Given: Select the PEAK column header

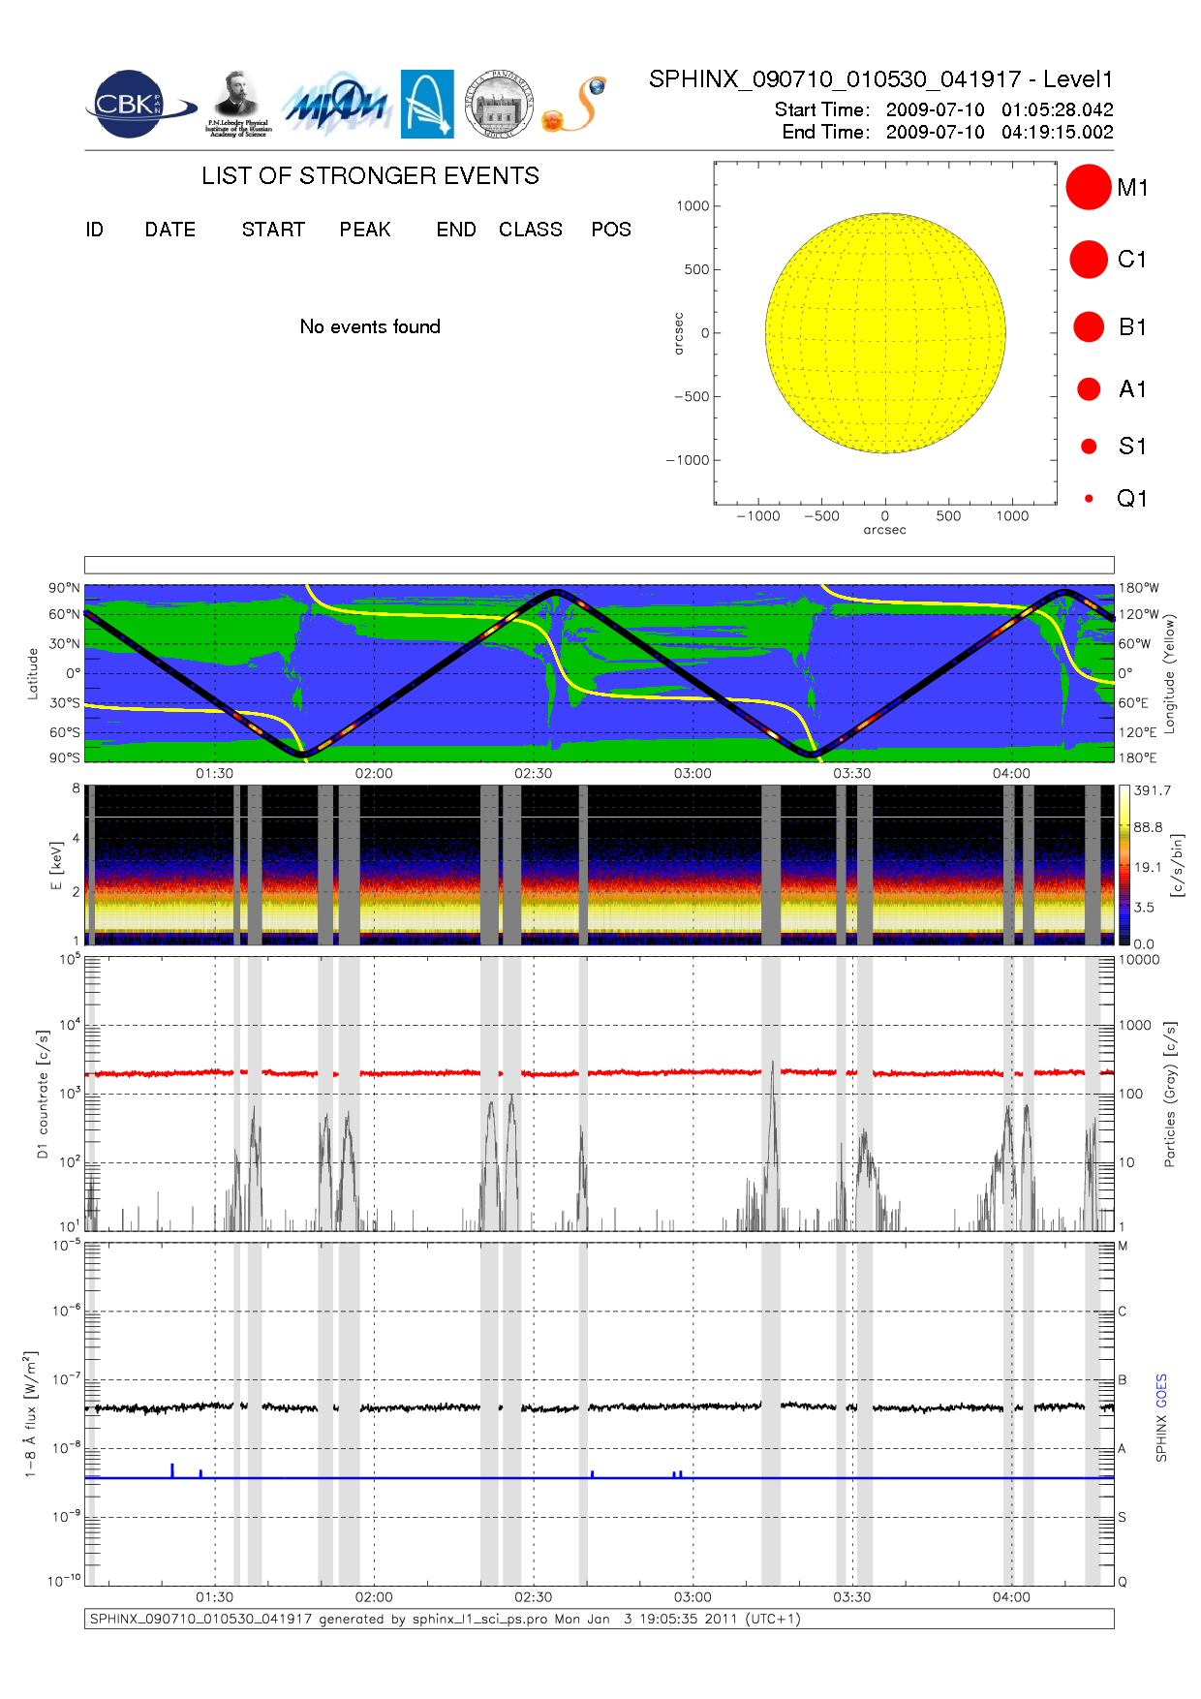Looking at the screenshot, I should click(x=365, y=230).
